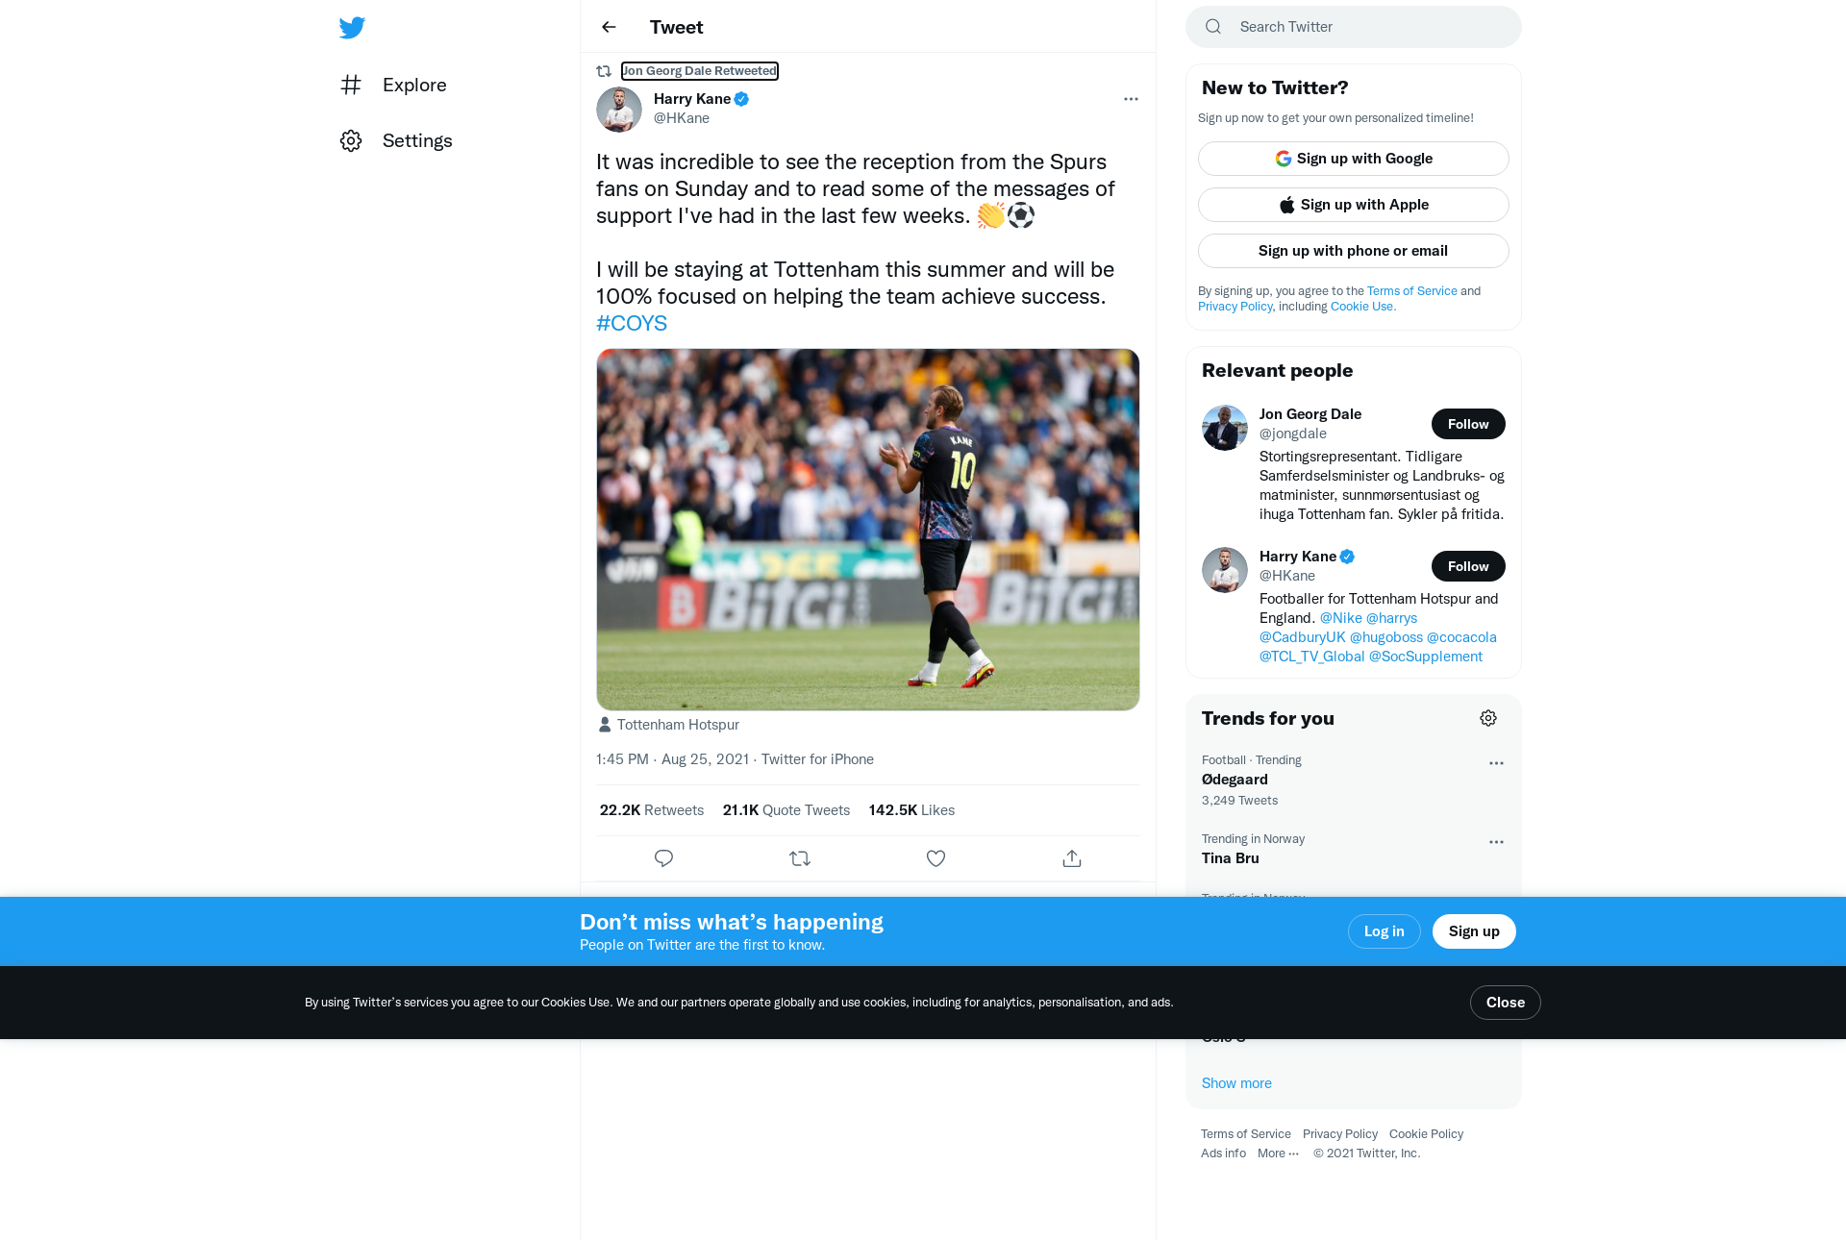Open the #COYS hashtag link

(x=632, y=323)
